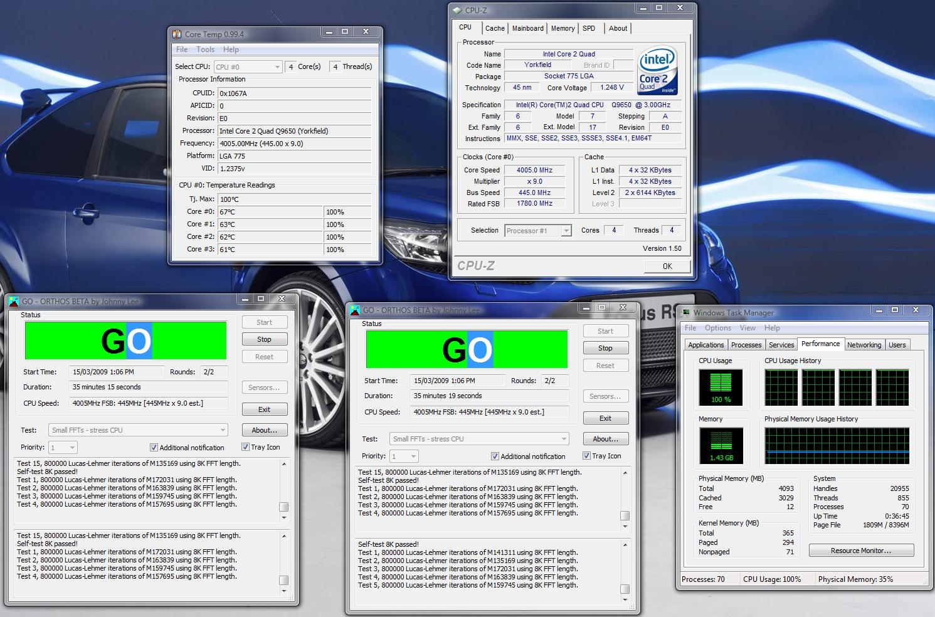
Task: Click the CPUID field showing 0x1067A
Action: click(x=294, y=93)
